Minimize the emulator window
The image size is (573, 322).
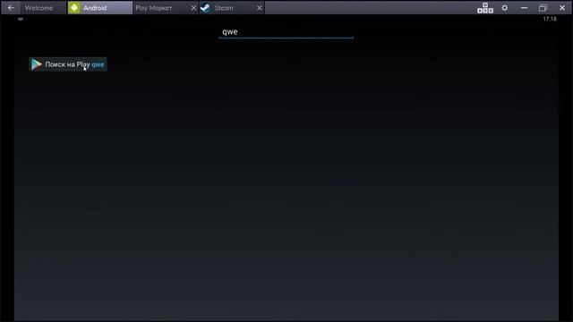(x=524, y=8)
